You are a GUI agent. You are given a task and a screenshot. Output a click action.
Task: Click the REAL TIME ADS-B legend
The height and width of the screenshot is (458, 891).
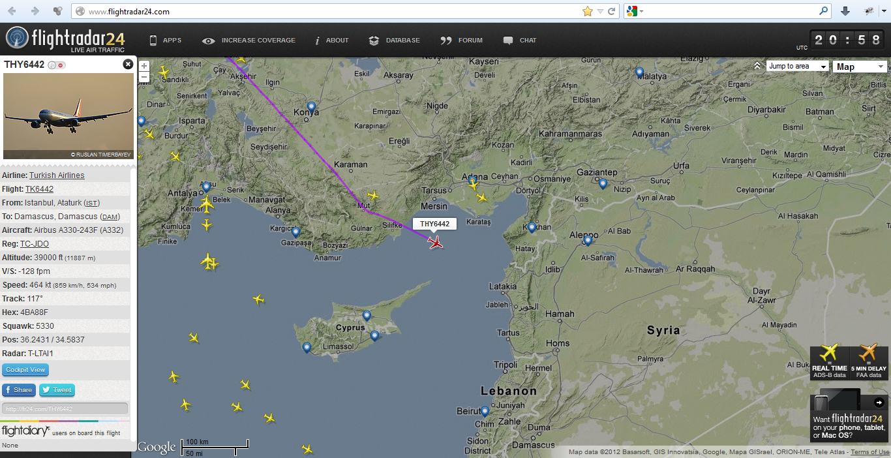[830, 363]
